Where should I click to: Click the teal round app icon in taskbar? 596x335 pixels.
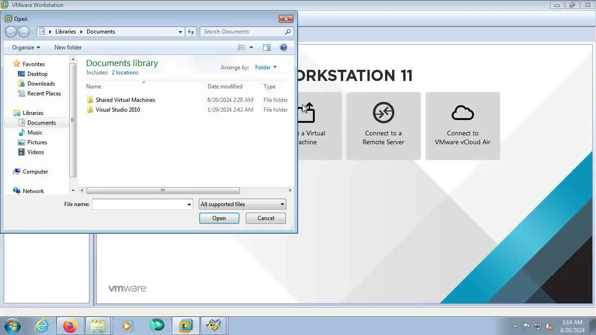(157, 326)
